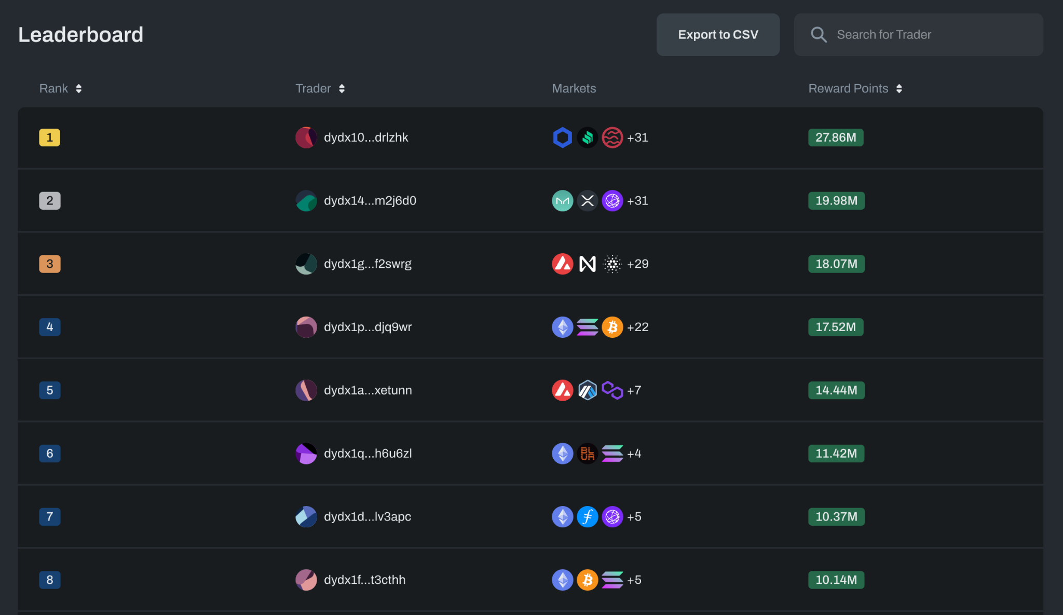Click the magnifying glass search icon
Screen dimensions: 1063x615
coord(819,34)
